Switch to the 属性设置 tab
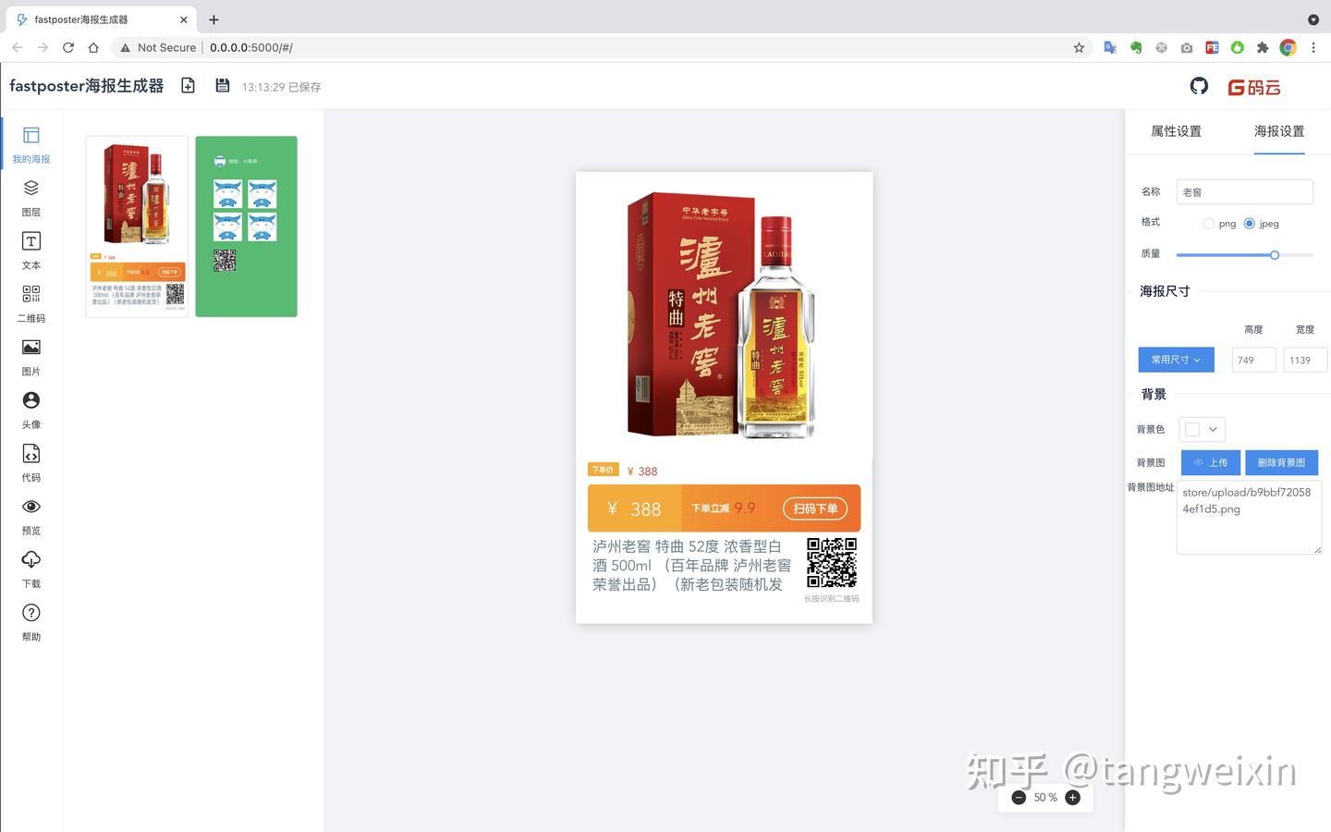The image size is (1331, 832). coord(1176,131)
